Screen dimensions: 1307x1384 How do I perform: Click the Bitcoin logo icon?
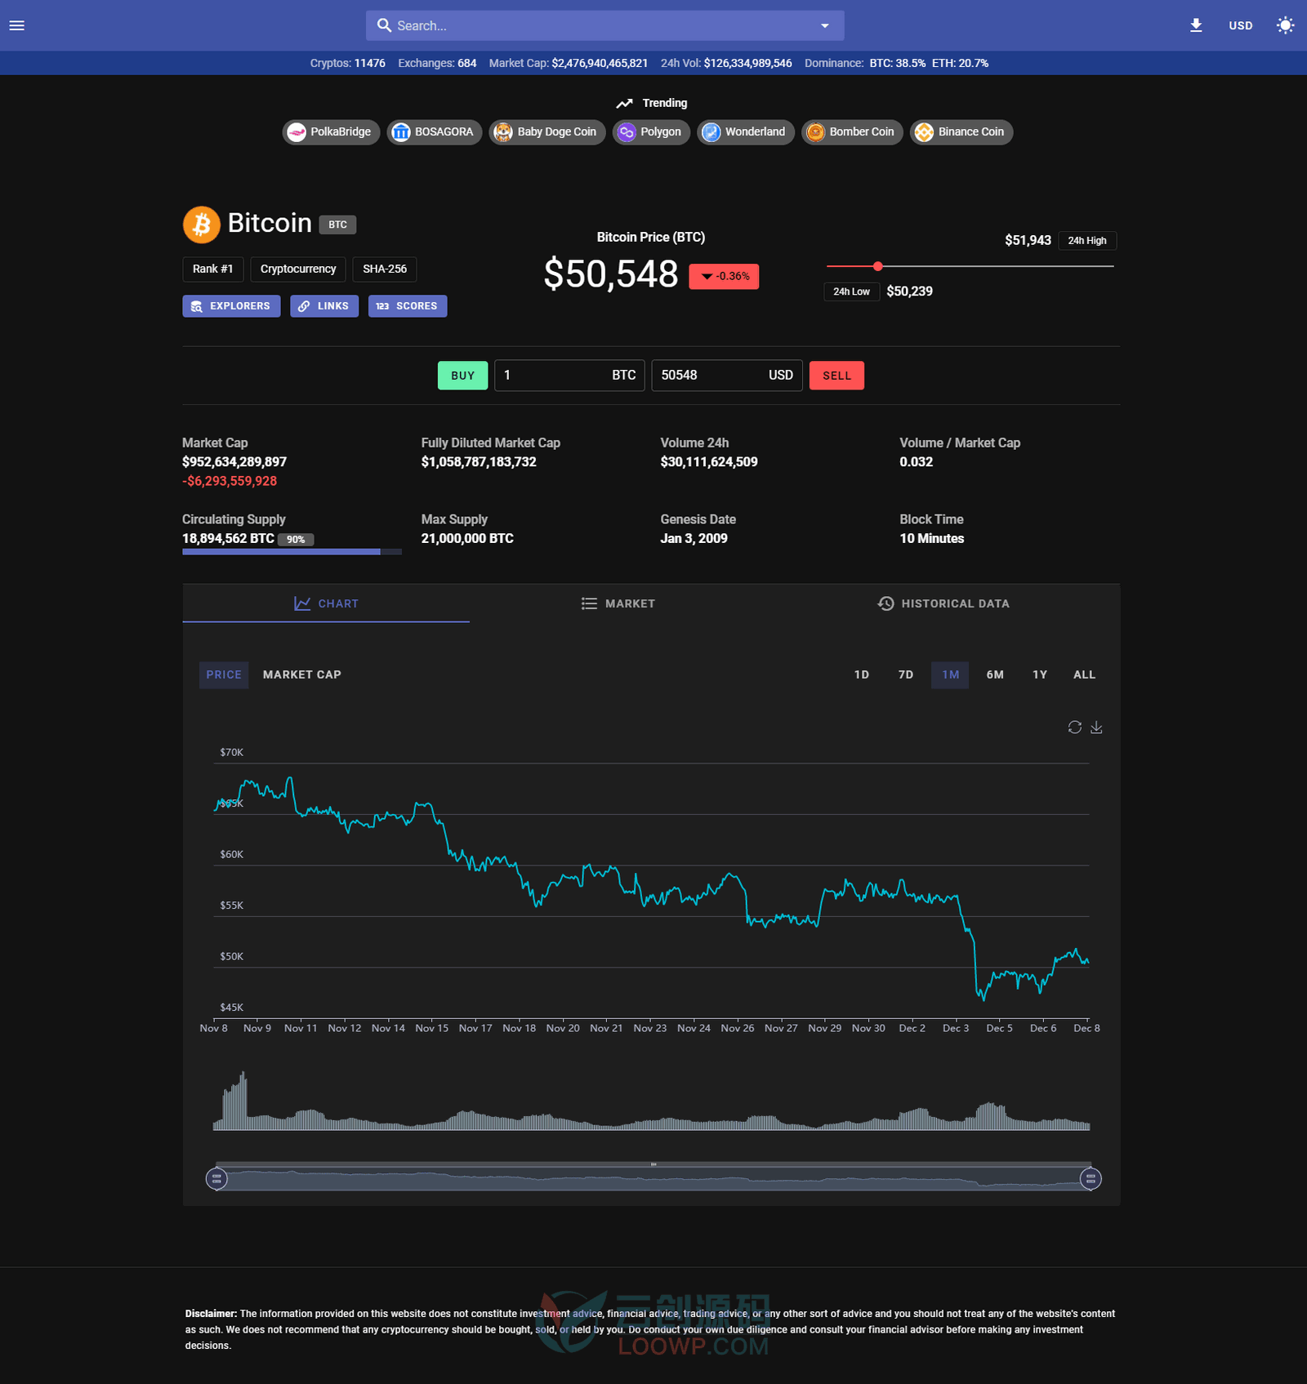click(x=201, y=225)
